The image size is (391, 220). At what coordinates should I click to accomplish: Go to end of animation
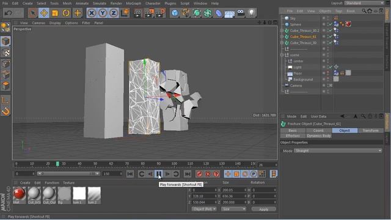[188, 174]
